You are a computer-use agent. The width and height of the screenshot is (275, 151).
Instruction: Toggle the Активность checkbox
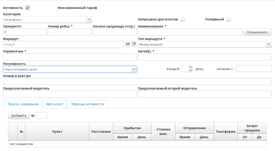pos(27,8)
